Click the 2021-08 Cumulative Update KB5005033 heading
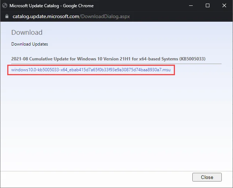The width and height of the screenshot is (233, 188). [x=108, y=59]
